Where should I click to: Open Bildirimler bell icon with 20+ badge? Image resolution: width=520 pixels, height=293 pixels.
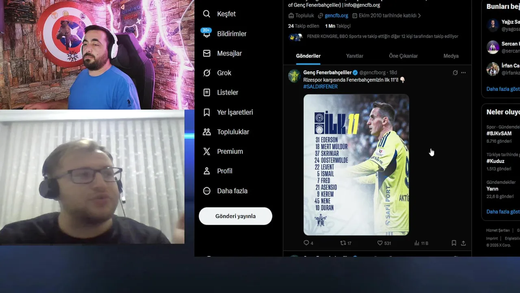click(206, 33)
